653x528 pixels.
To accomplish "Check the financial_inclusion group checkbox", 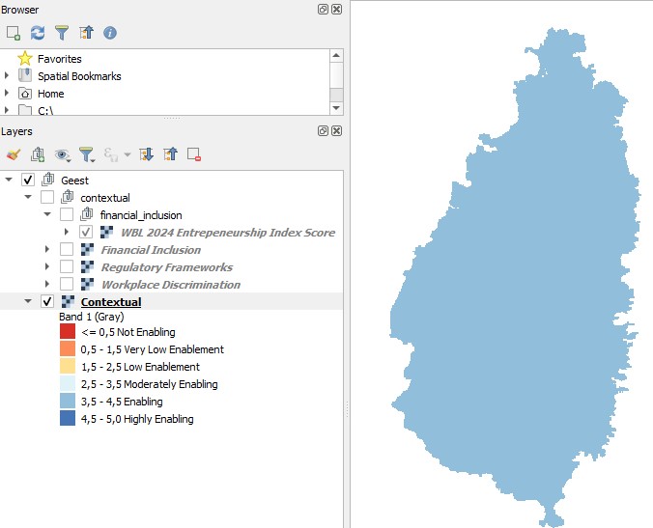I will [x=67, y=214].
